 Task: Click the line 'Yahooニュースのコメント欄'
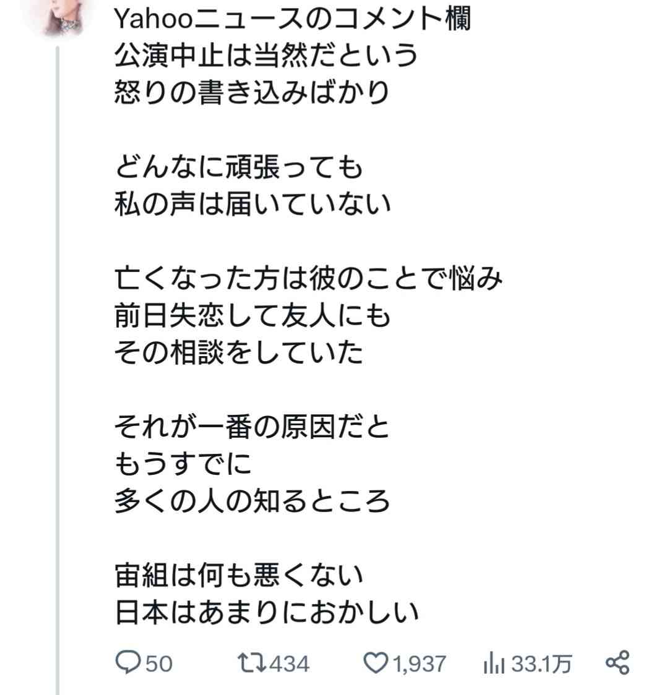point(292,19)
